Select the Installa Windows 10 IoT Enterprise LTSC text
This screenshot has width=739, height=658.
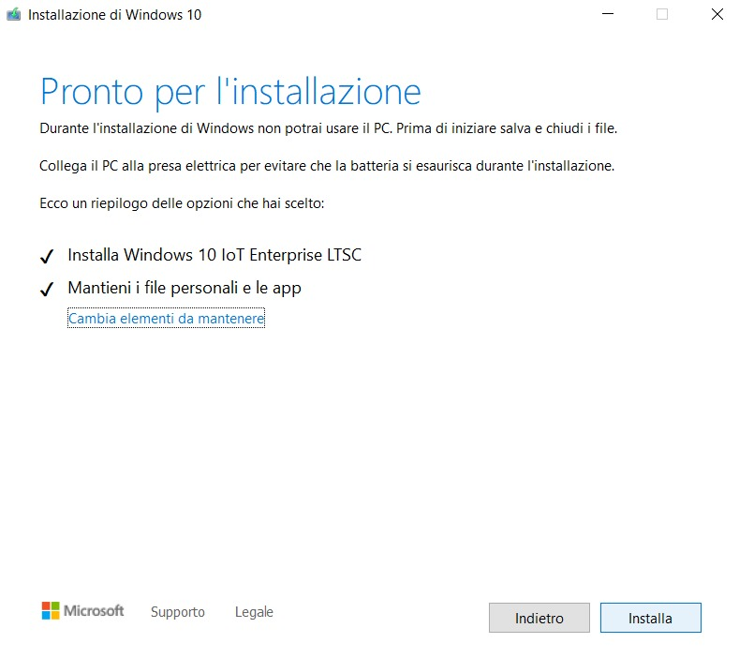coord(214,255)
